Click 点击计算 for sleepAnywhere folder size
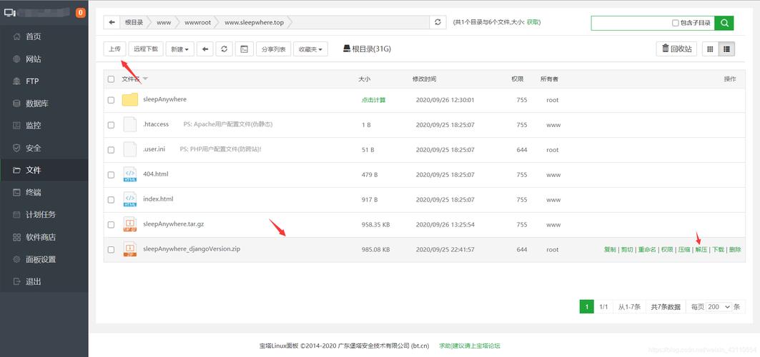The height and width of the screenshot is (357, 760). coord(373,100)
